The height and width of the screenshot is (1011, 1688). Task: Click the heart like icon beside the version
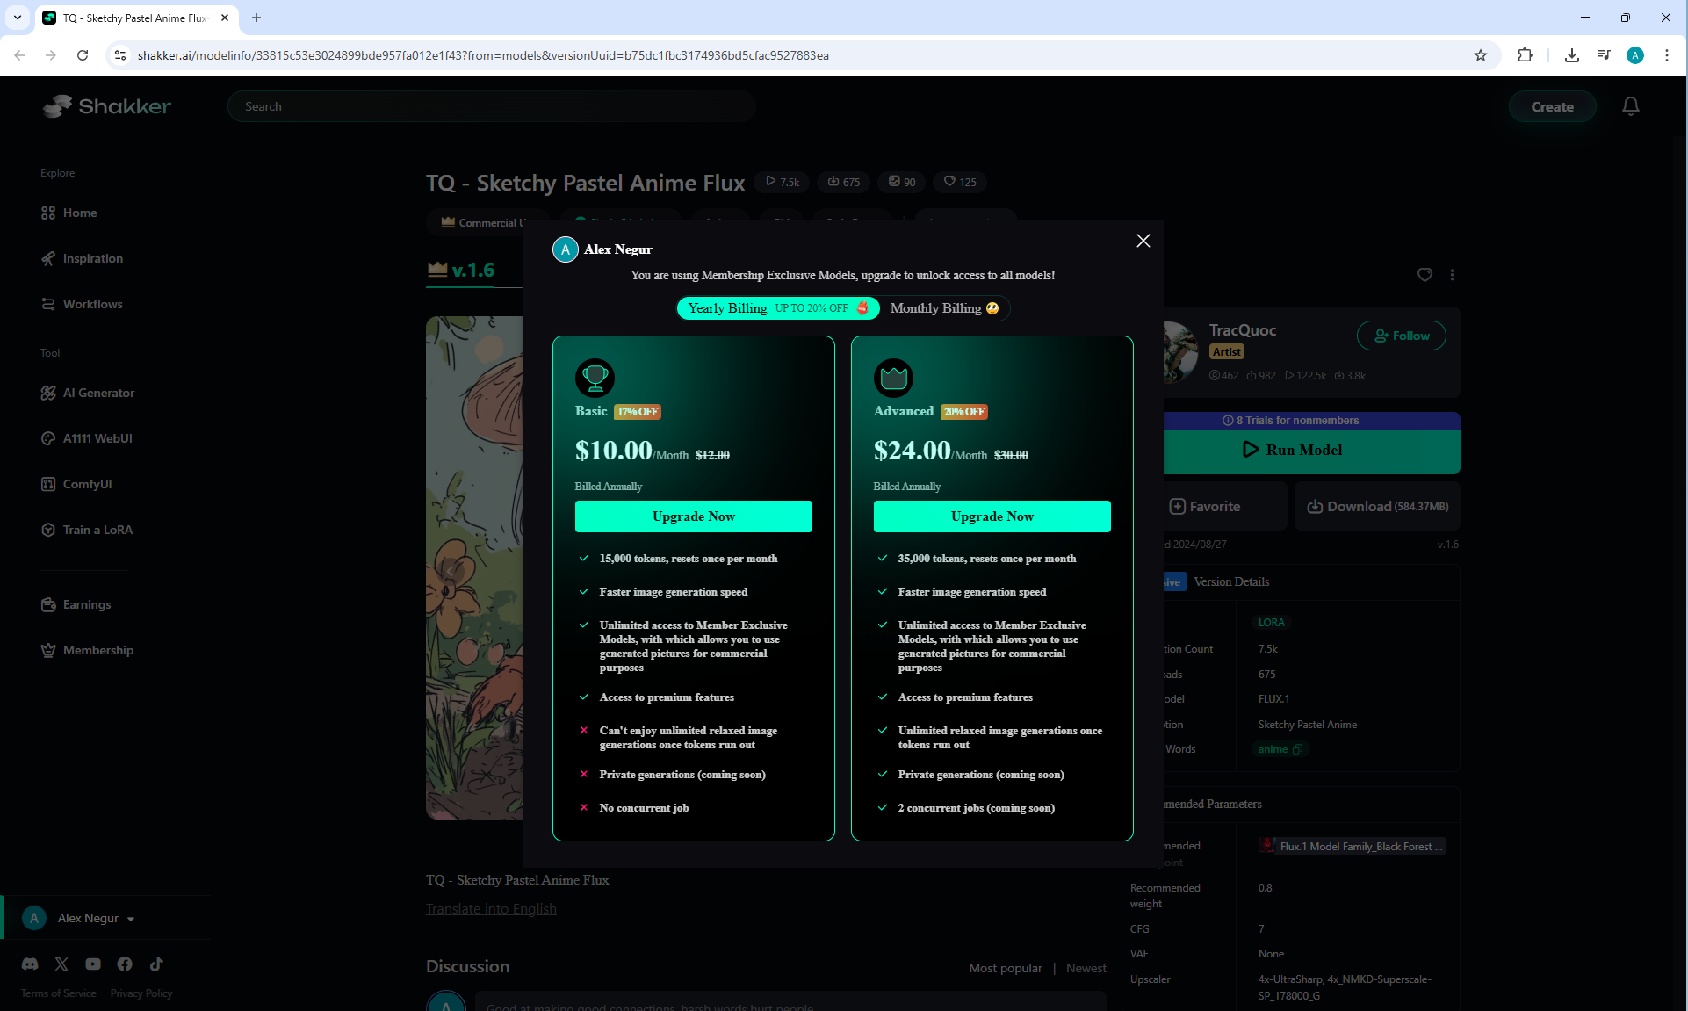[x=1425, y=275]
